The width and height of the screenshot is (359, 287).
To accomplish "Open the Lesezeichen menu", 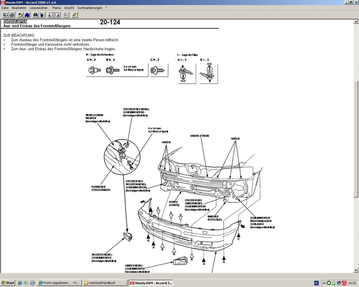I will (39, 8).
